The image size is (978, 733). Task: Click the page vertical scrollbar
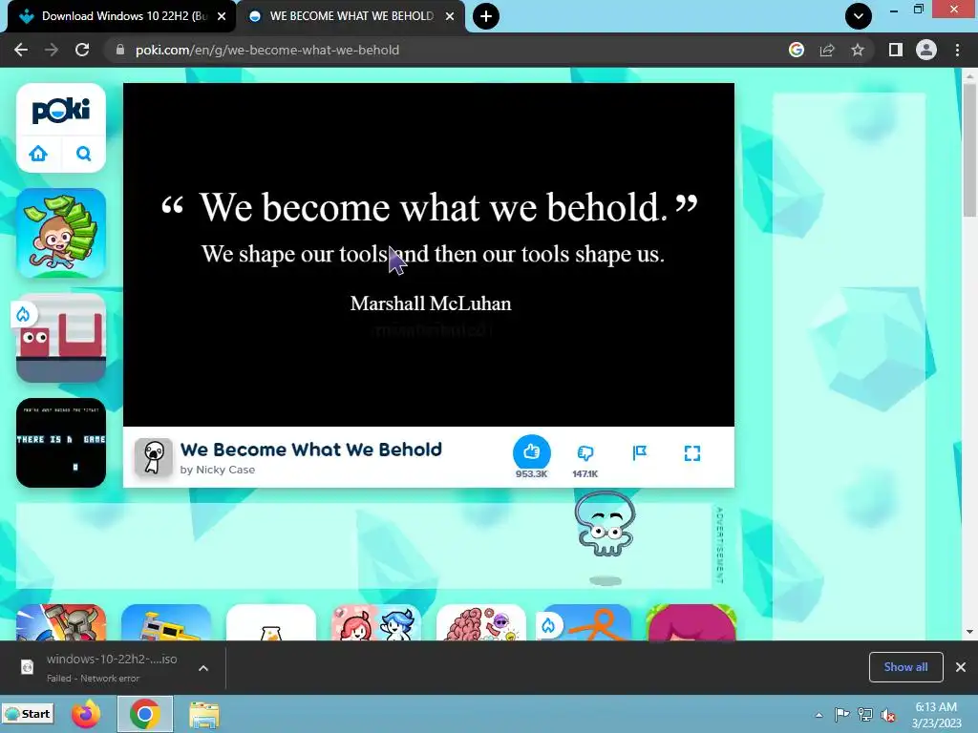coord(969,150)
